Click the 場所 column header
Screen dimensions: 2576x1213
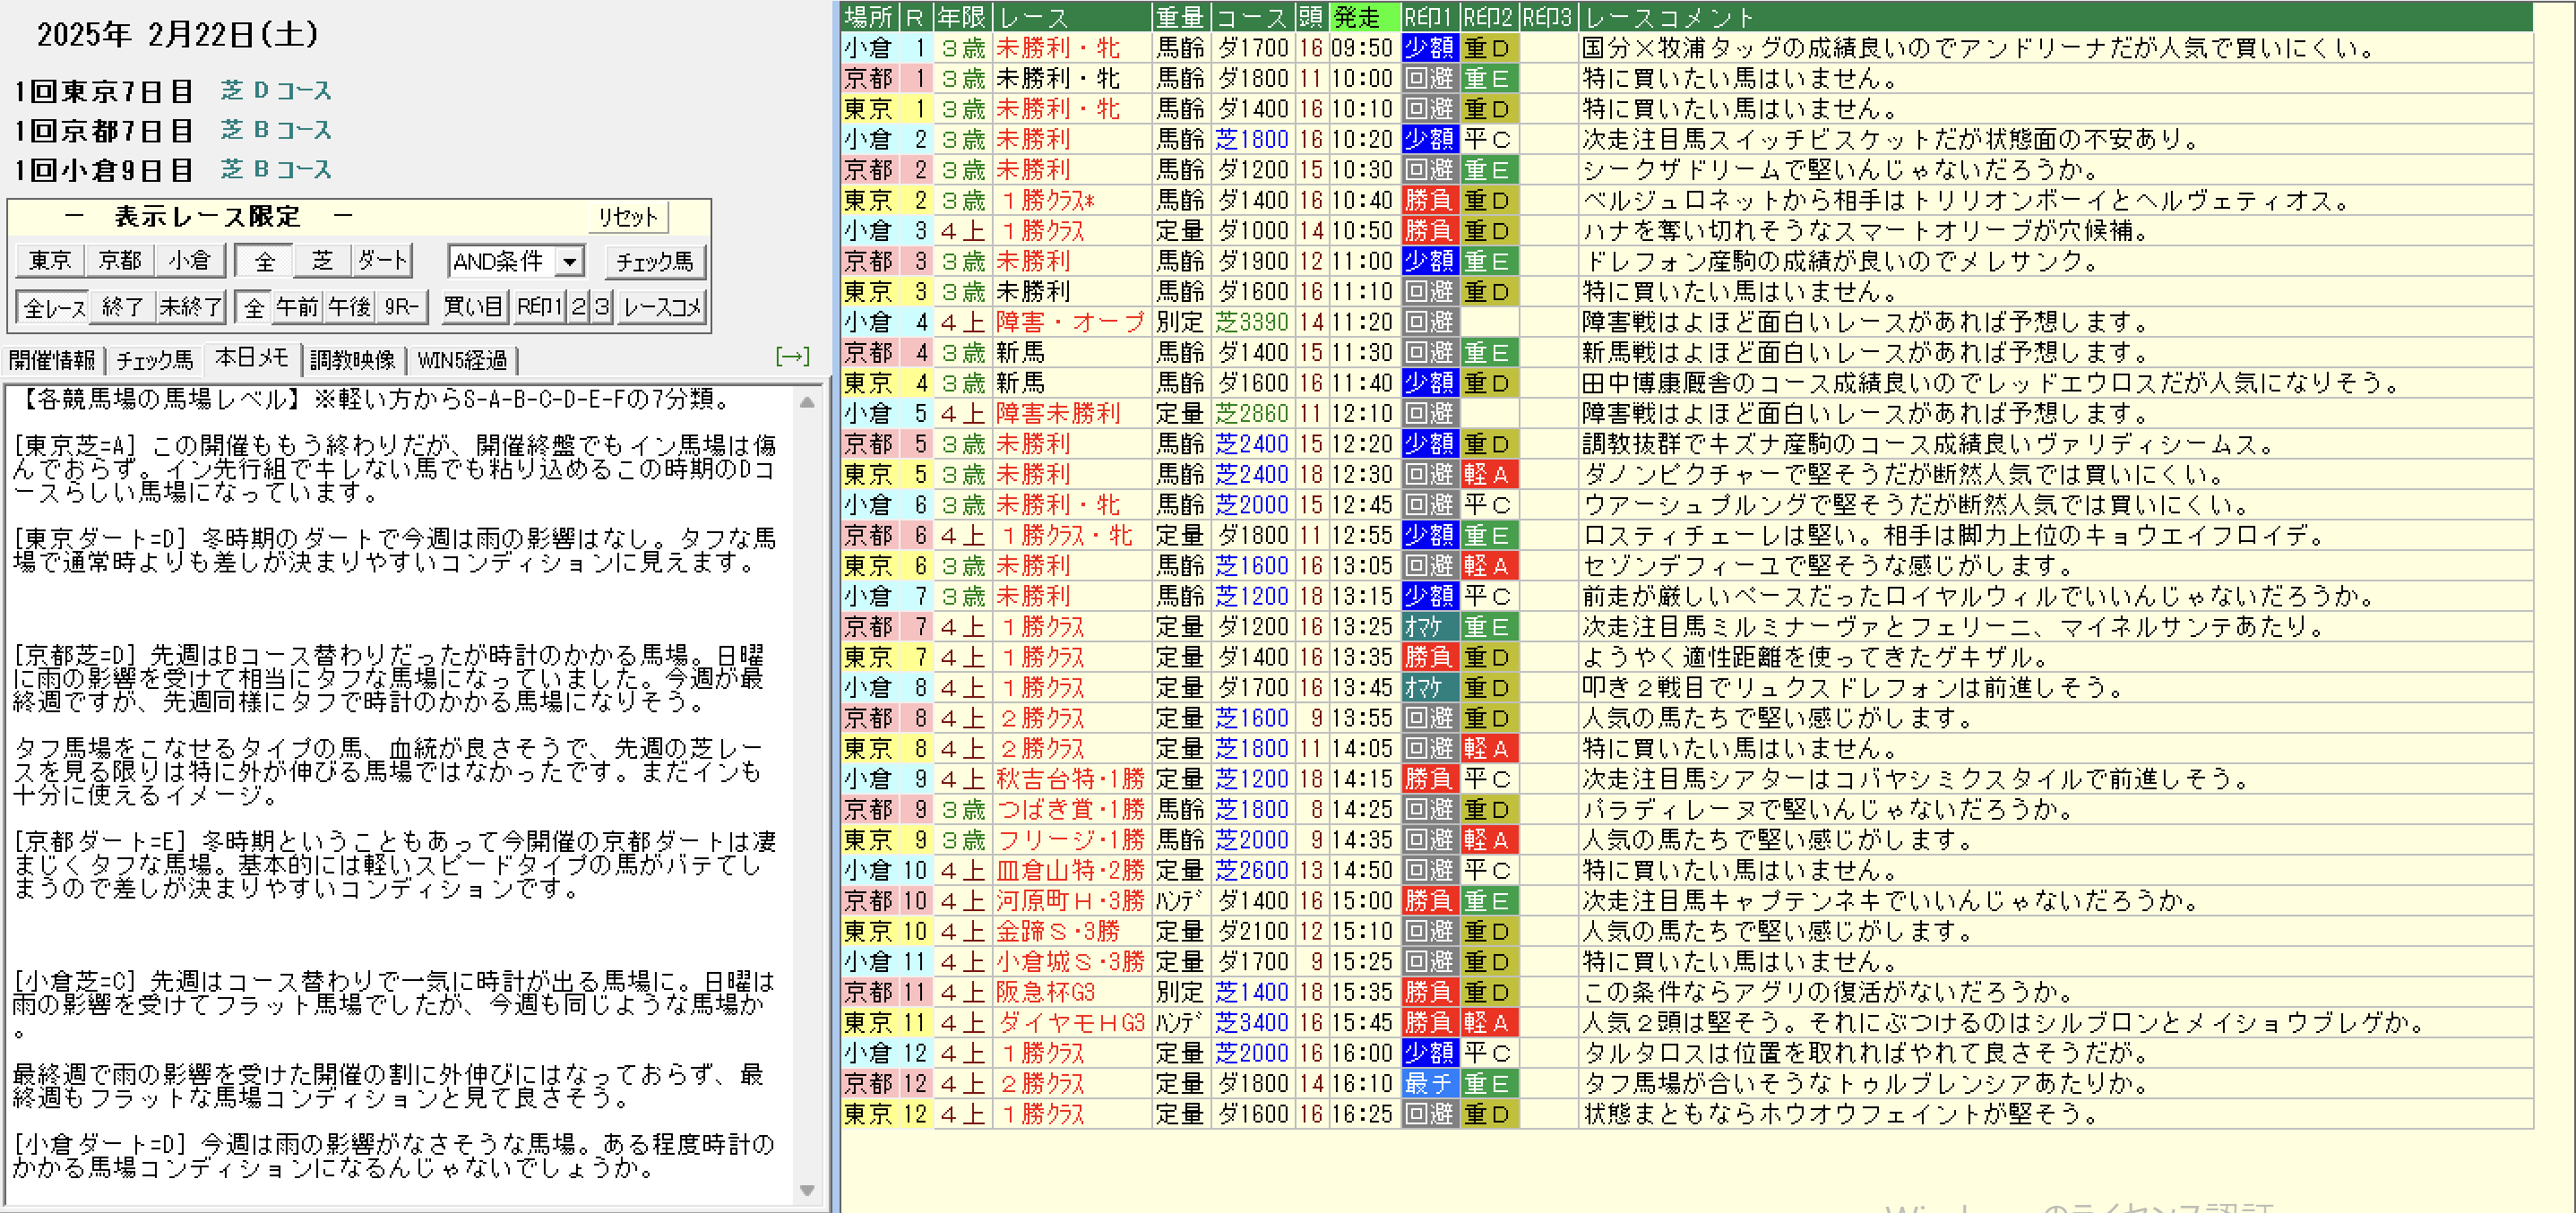(x=869, y=16)
